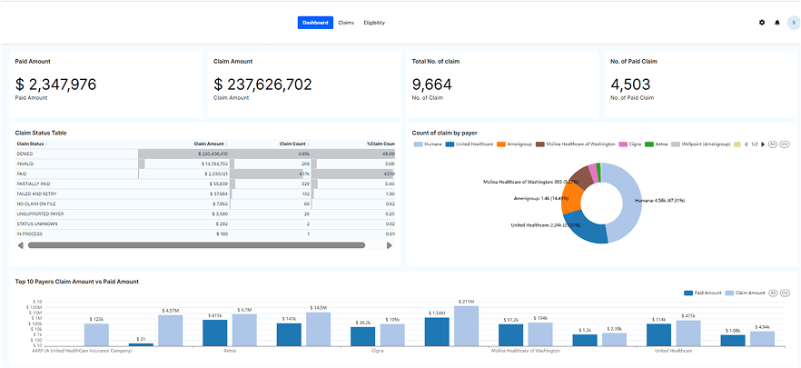The width and height of the screenshot is (801, 368).
Task: Sort table by Claim Amount header
Action: 209,144
